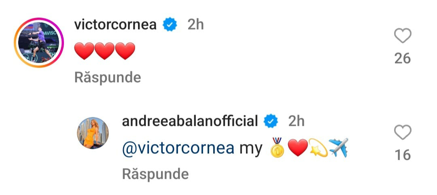Like andreeabalanofficial's reply with the heart icon

(x=402, y=133)
